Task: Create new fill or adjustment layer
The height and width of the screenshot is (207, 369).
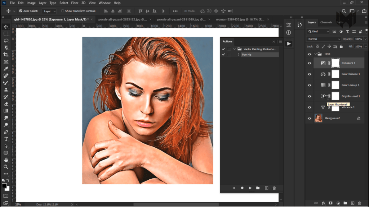Action: pos(338,203)
